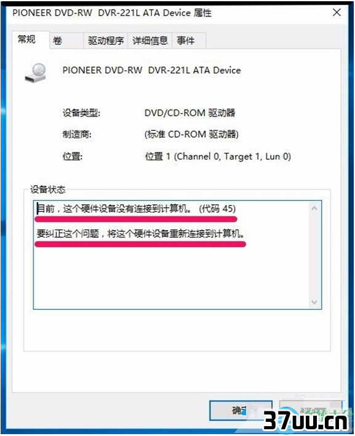Click the DVD/CD-ROM 驱动器 device type value
Image resolution: width=355 pixels, height=436 pixels.
click(189, 113)
